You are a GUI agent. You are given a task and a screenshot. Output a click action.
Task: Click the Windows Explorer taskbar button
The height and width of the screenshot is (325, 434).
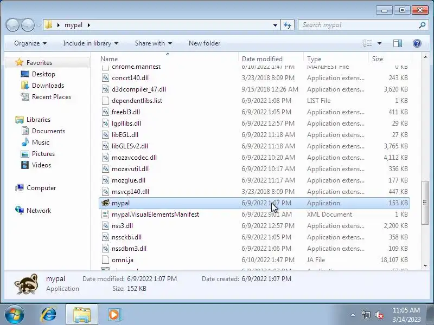pos(82,315)
